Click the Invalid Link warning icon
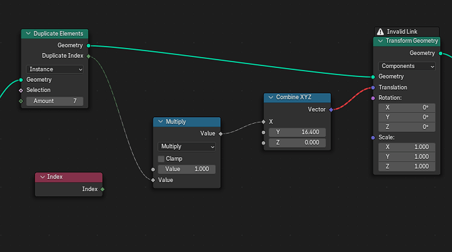452x252 pixels. click(381, 31)
